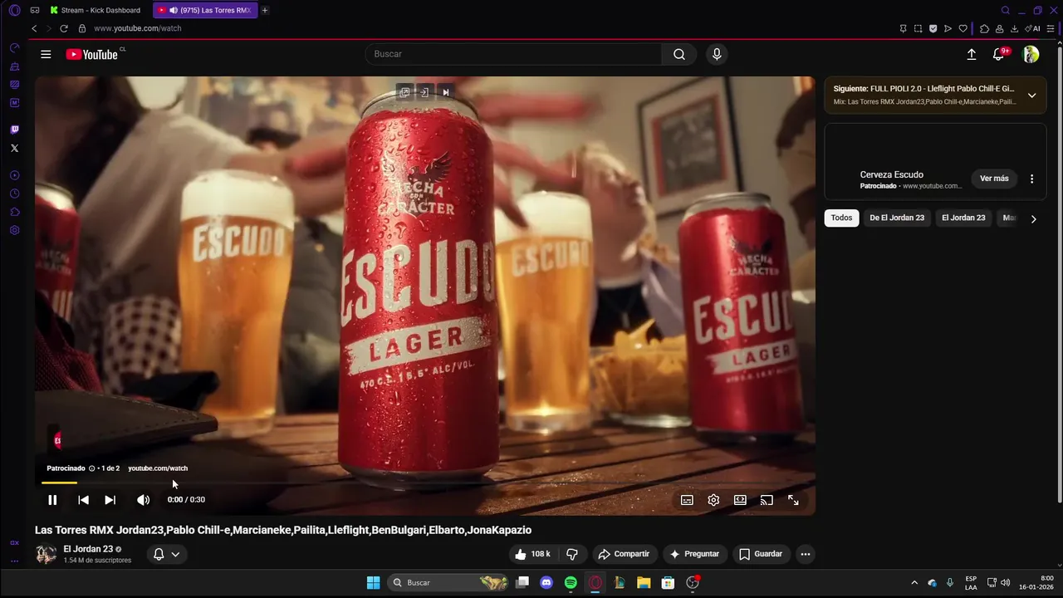Dislike this video
The image size is (1063, 598).
tap(572, 554)
